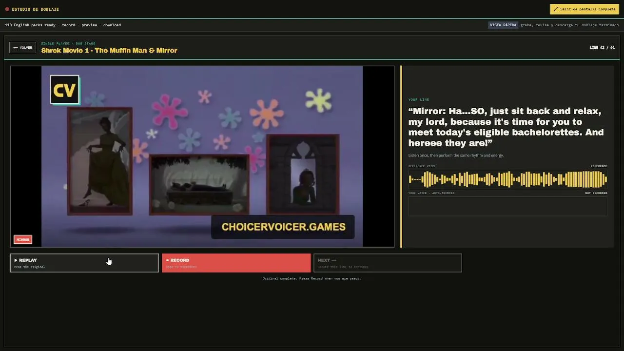Image resolution: width=624 pixels, height=351 pixels.
Task: Click the red MIRROR character badge
Action: [x=23, y=239]
